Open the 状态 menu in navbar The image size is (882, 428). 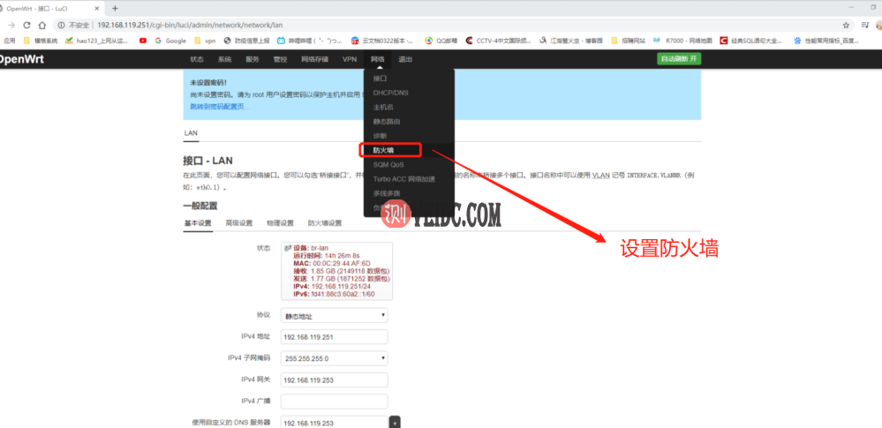click(x=197, y=59)
